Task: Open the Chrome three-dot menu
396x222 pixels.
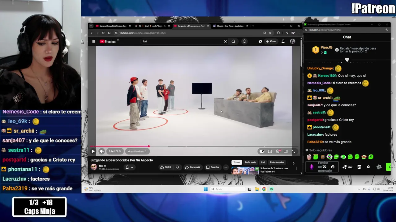Action: tap(298, 33)
